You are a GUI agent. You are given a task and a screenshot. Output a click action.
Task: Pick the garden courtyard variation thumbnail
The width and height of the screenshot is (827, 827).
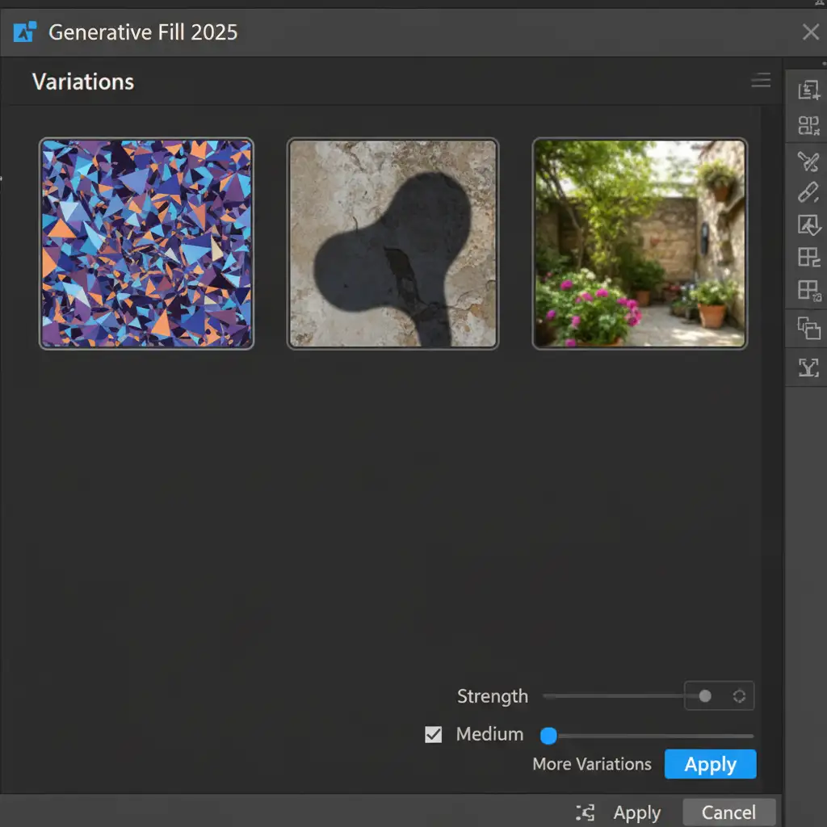[x=640, y=243]
